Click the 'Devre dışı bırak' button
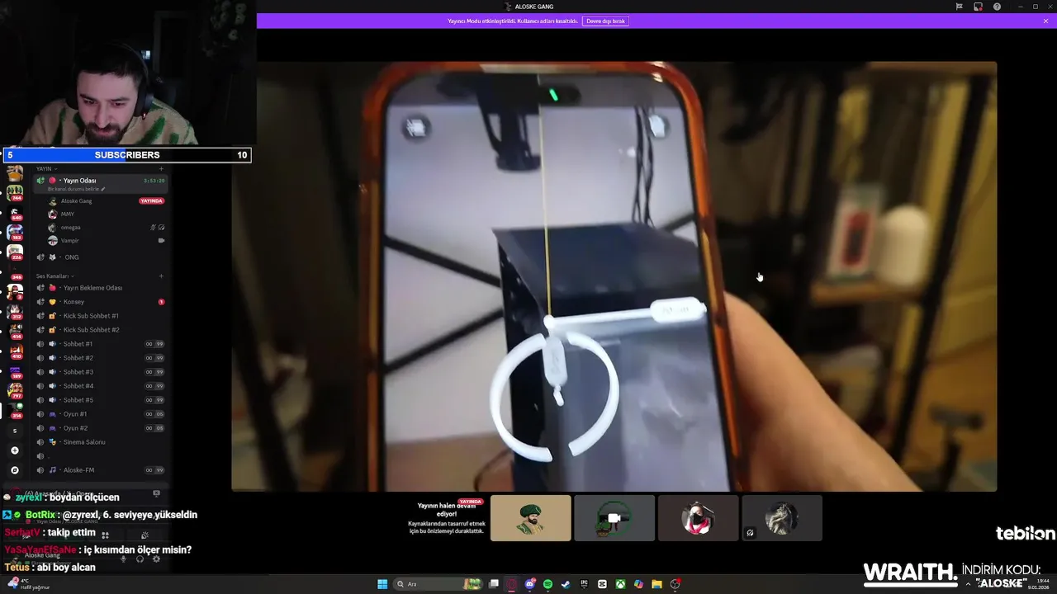Screen dimensions: 1057x594 pyautogui.click(x=605, y=21)
